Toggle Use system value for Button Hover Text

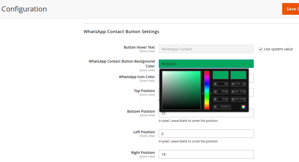(x=261, y=49)
